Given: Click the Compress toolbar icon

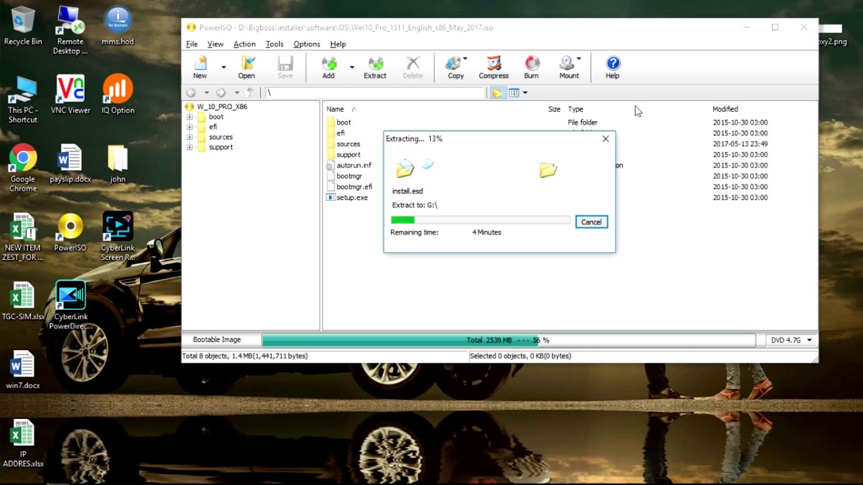Looking at the screenshot, I should (x=494, y=67).
